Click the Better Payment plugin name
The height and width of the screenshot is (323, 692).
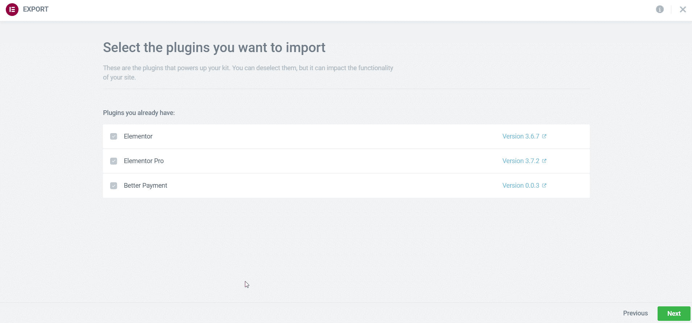[145, 186]
